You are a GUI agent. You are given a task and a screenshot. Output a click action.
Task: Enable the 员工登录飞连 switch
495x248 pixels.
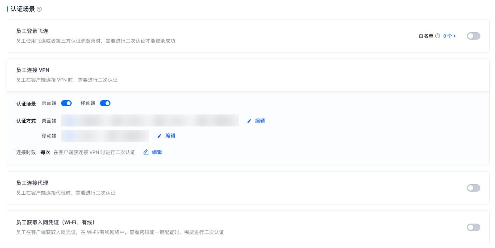point(473,36)
